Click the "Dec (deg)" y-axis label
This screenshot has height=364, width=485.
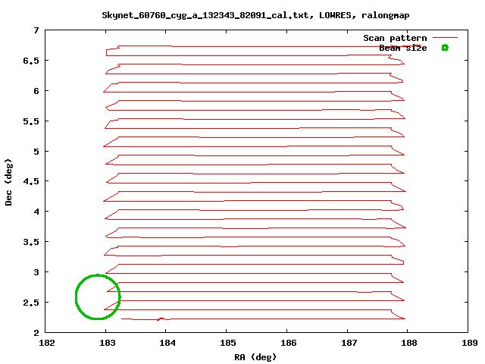8,182
